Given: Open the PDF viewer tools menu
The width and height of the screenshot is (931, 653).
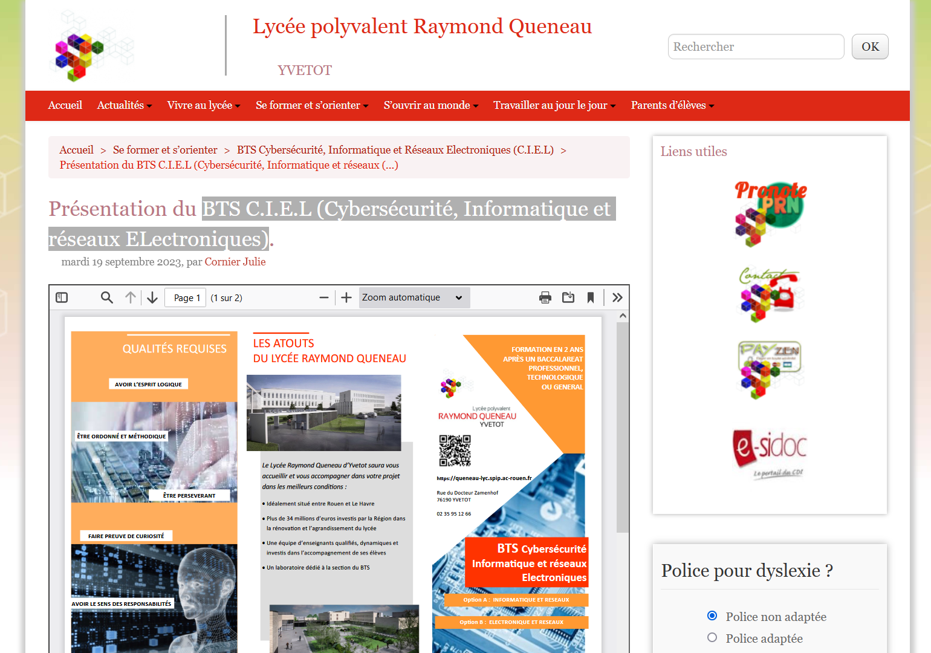Looking at the screenshot, I should point(617,297).
